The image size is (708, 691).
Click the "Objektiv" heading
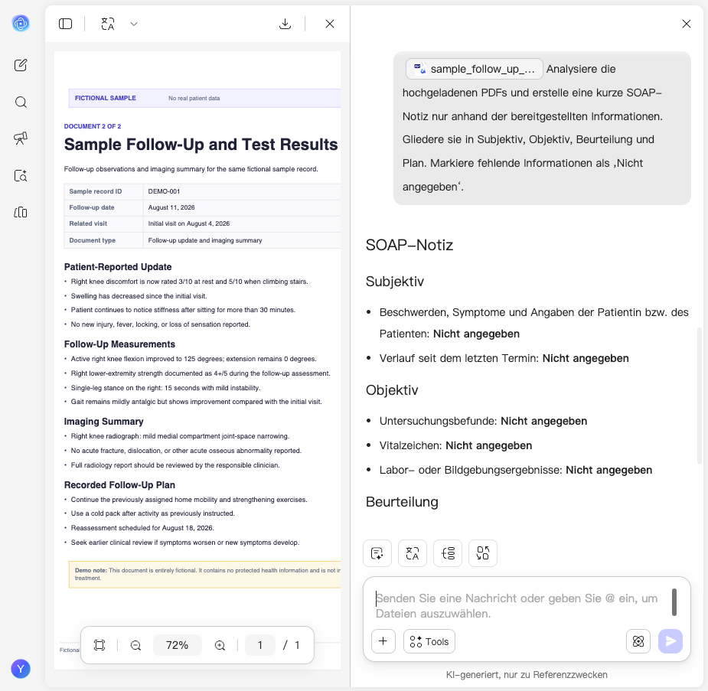pos(392,390)
